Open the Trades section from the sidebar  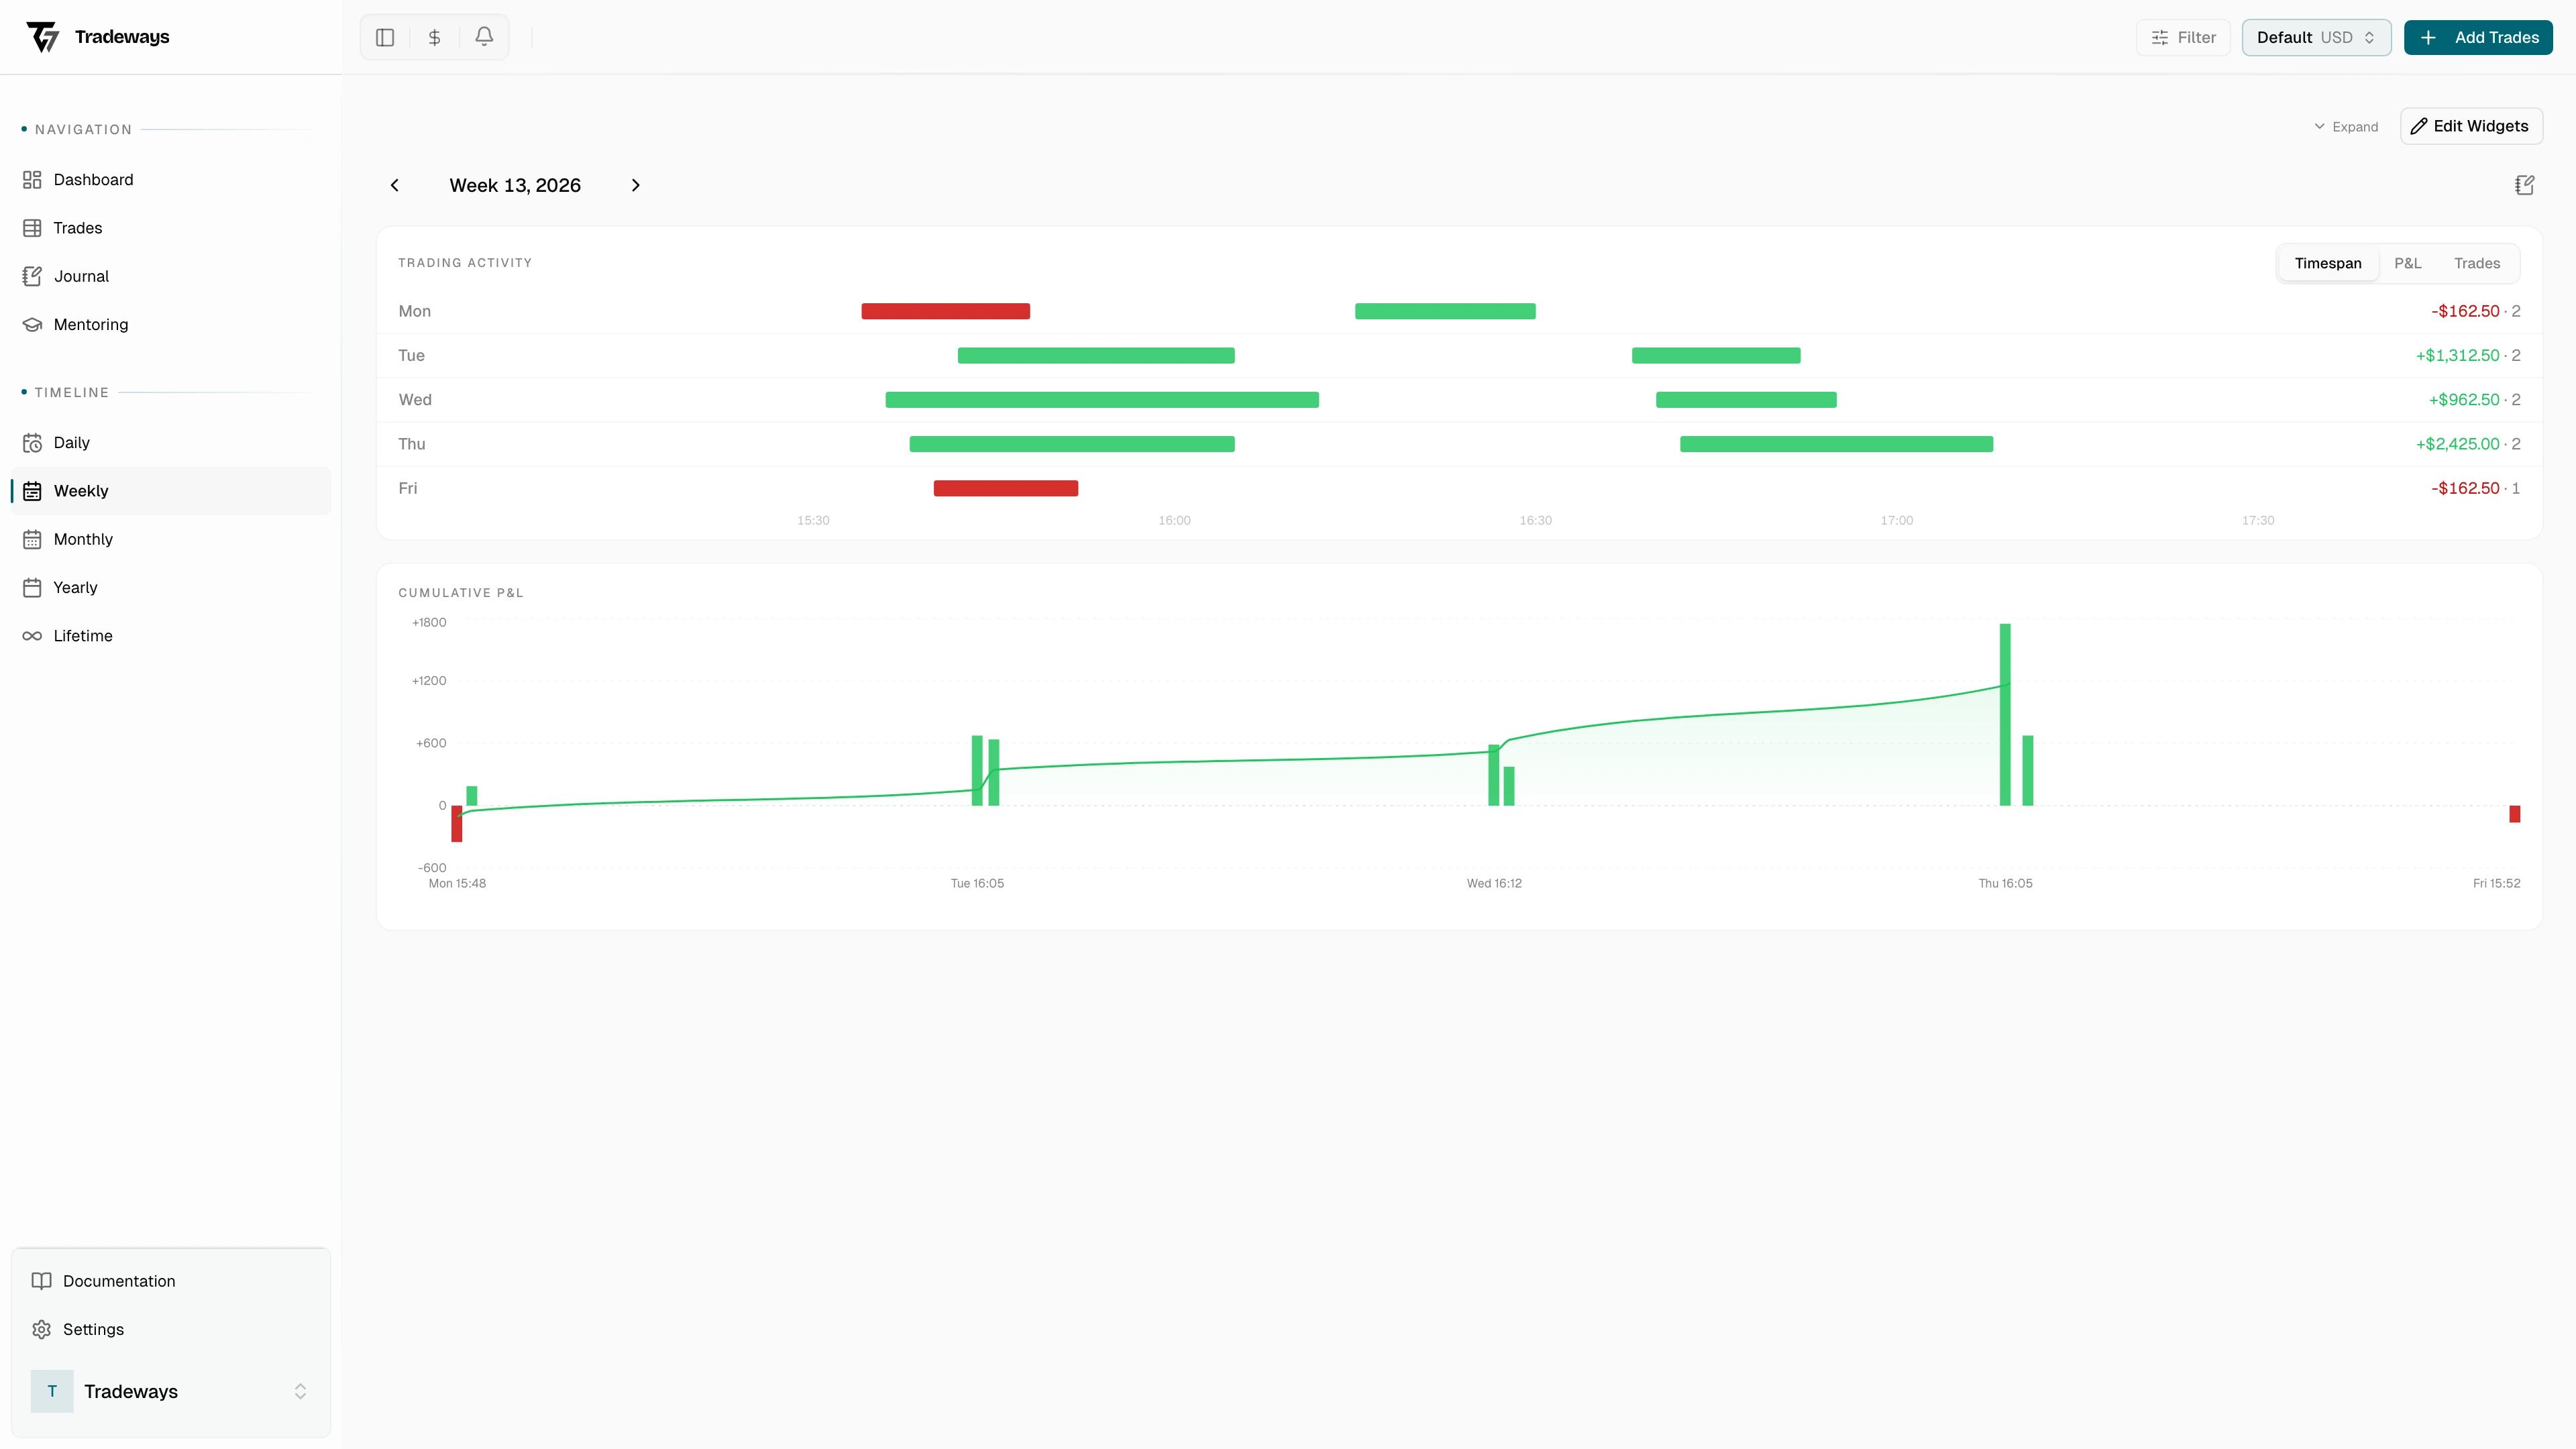click(x=77, y=227)
